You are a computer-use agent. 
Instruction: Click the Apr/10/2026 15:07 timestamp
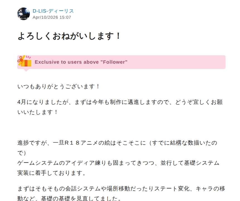click(x=52, y=17)
